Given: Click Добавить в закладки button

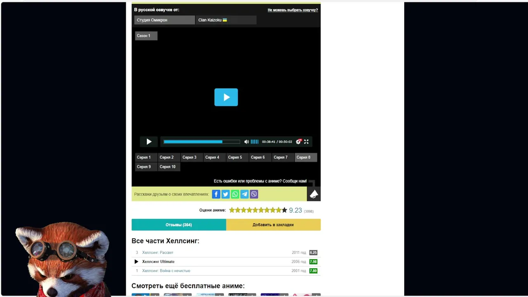Looking at the screenshot, I should click(273, 225).
